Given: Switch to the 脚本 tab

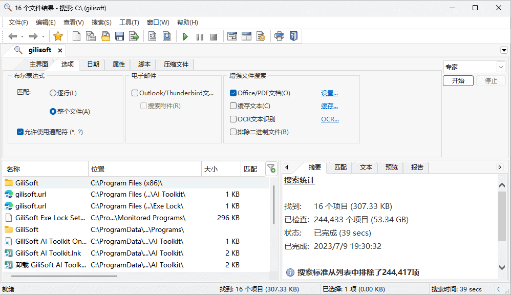Looking at the screenshot, I should click(144, 64).
